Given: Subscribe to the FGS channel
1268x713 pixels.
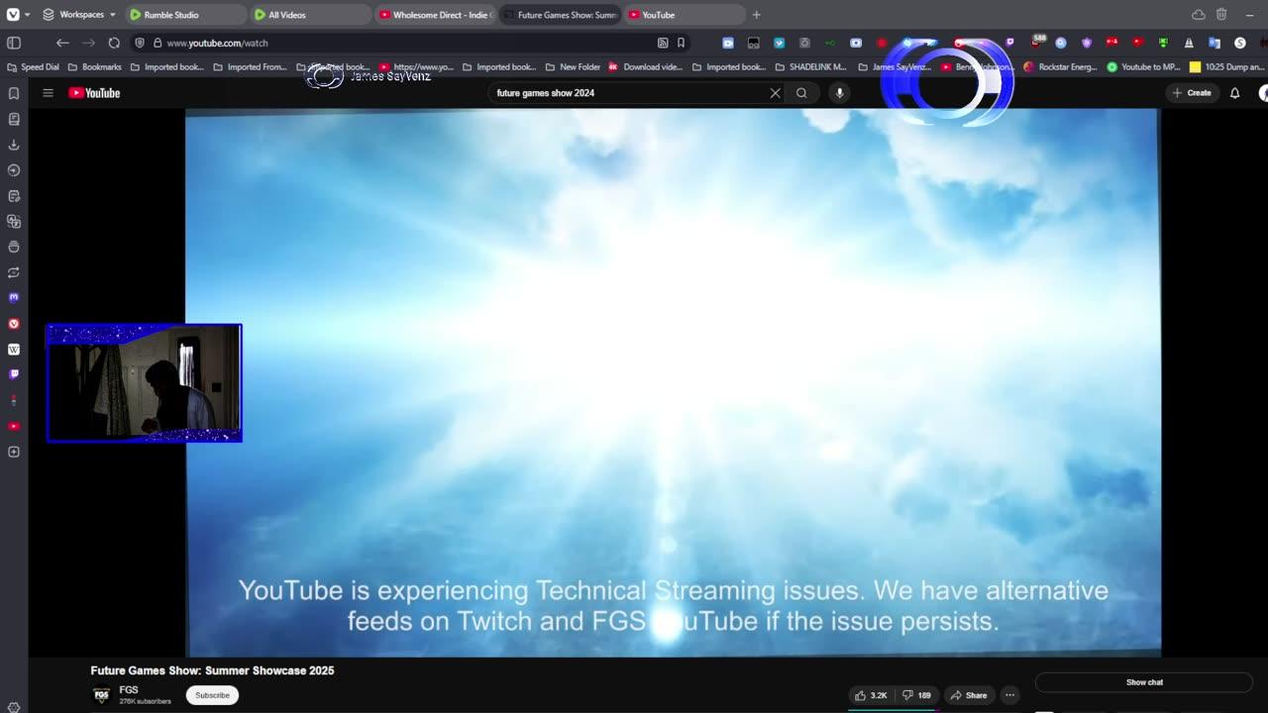Looking at the screenshot, I should click(212, 695).
